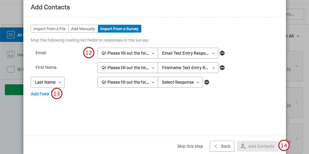Image resolution: width=309 pixels, height=154 pixels.
Task: Go back with the Back button
Action: tap(222, 146)
